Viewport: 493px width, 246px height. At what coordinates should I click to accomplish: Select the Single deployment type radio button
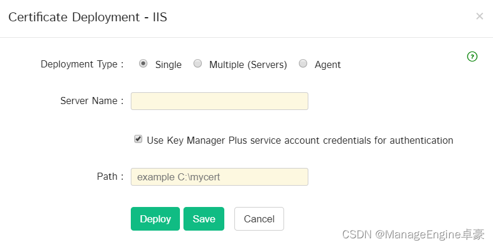[143, 64]
